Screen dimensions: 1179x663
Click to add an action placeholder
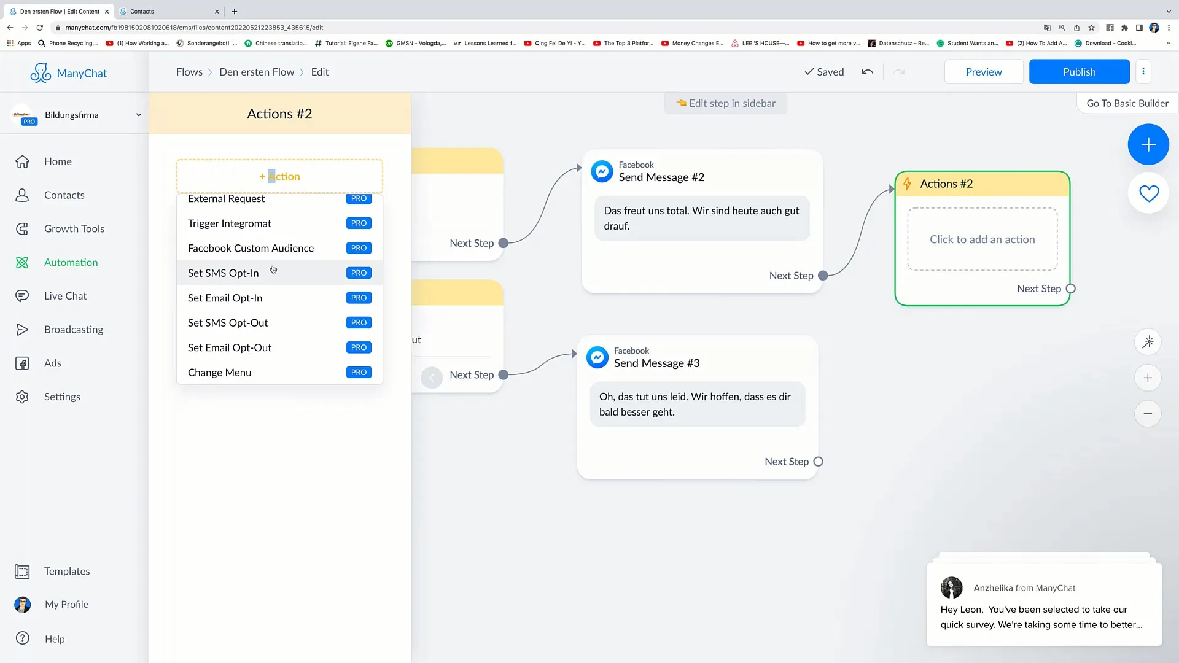[982, 239]
